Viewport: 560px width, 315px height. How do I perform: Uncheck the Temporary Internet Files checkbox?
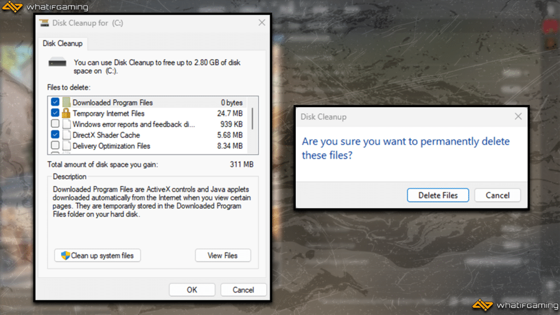(55, 113)
